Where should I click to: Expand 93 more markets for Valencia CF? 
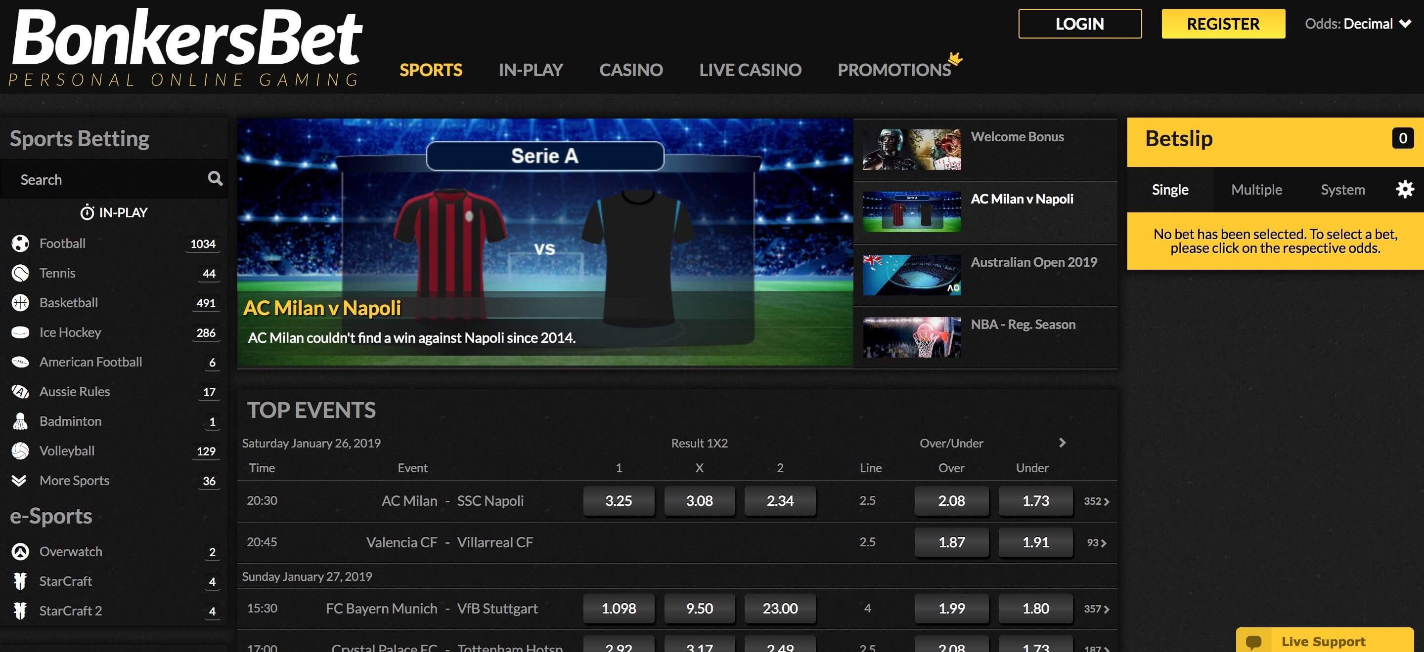coord(1097,543)
